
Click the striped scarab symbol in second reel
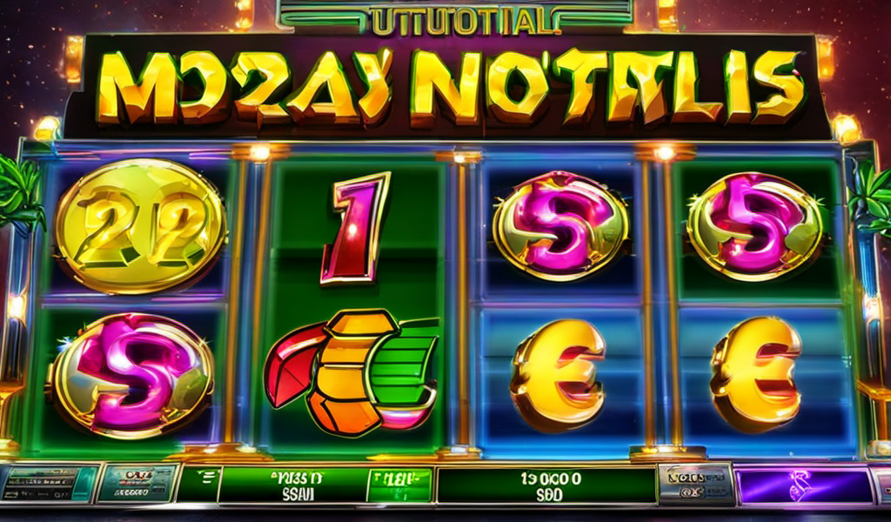tap(352, 372)
